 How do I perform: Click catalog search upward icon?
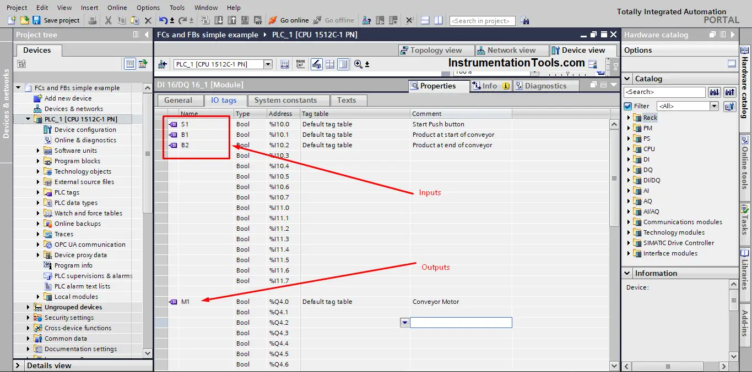(730, 92)
